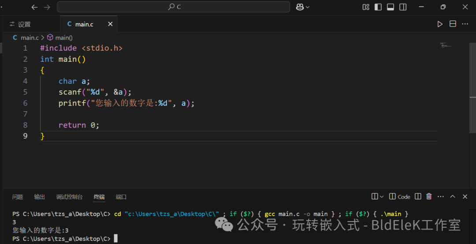This screenshot has width=476, height=244.
Task: Open the Customize Layout icon
Action: (366, 7)
